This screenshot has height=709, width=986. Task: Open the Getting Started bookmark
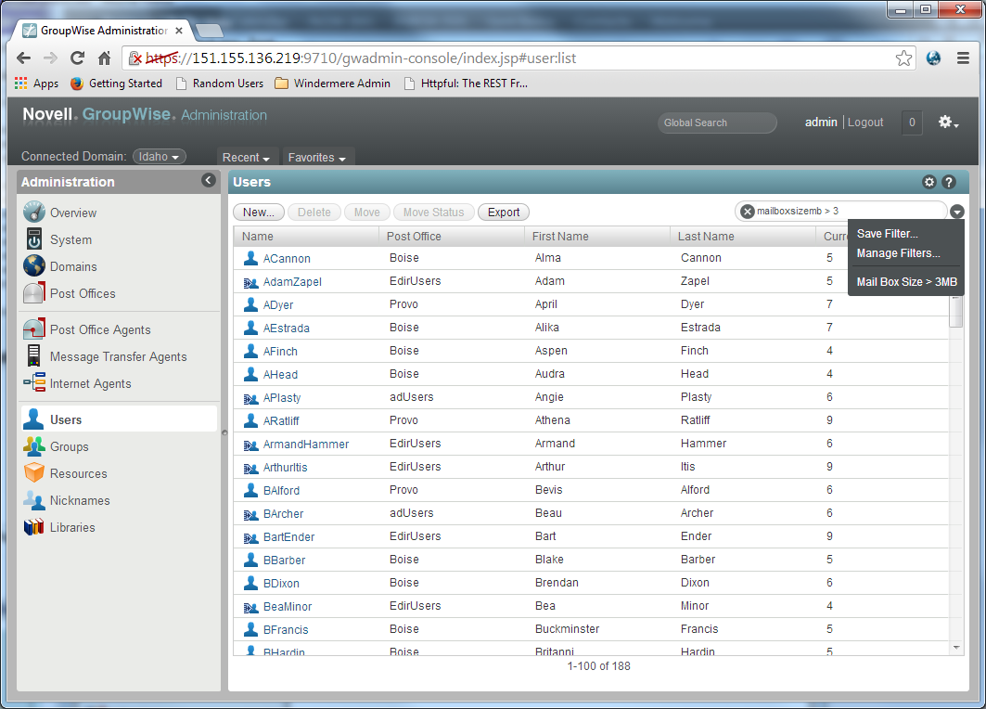(x=116, y=84)
